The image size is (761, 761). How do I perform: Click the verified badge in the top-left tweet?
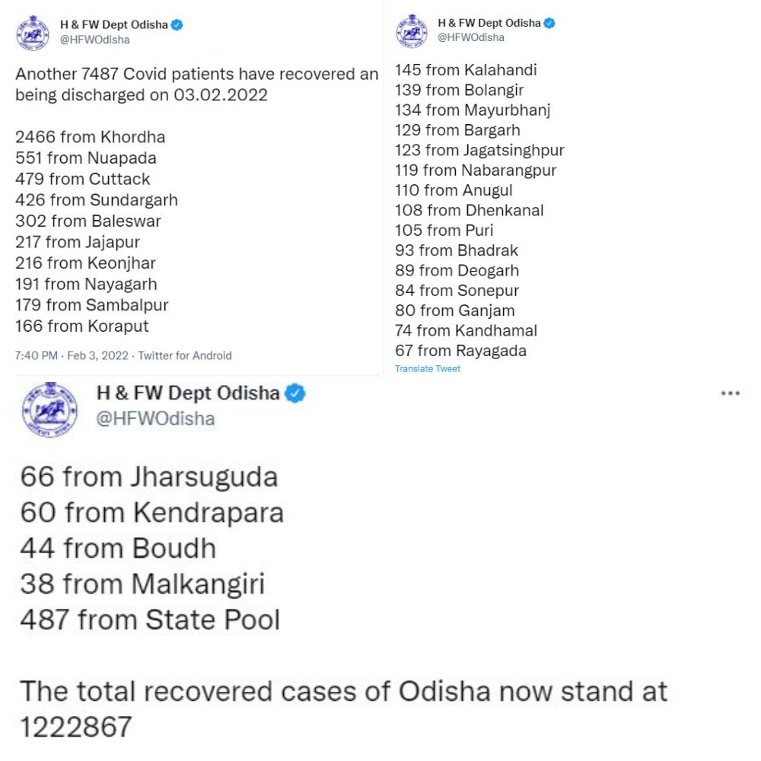tap(177, 24)
